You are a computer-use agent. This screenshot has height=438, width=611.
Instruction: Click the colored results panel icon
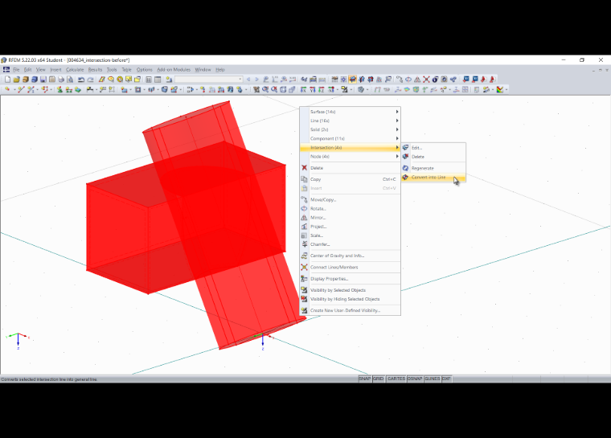(x=500, y=90)
